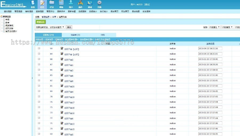Tick the checkbox for row ID 85
Image resolution: width=240 pixels, height=136 pixels.
39,75
